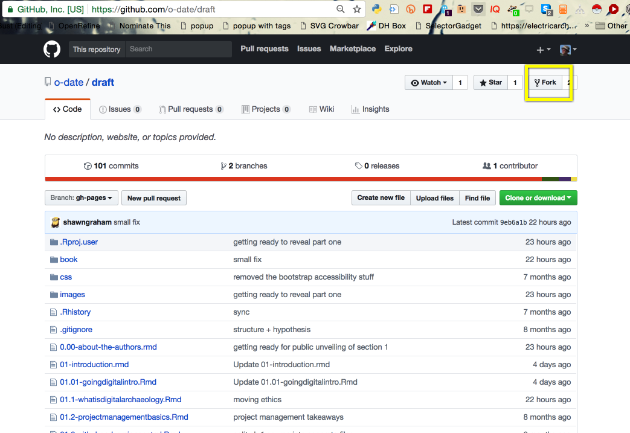View the 0 releases
Image resolution: width=630 pixels, height=433 pixels.
(378, 166)
